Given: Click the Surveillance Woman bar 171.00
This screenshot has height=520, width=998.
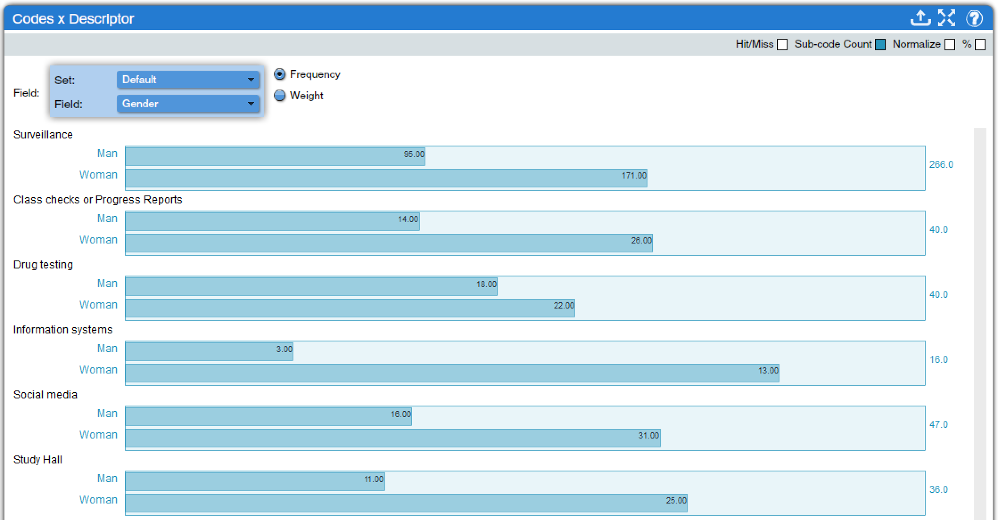Looking at the screenshot, I should point(386,178).
